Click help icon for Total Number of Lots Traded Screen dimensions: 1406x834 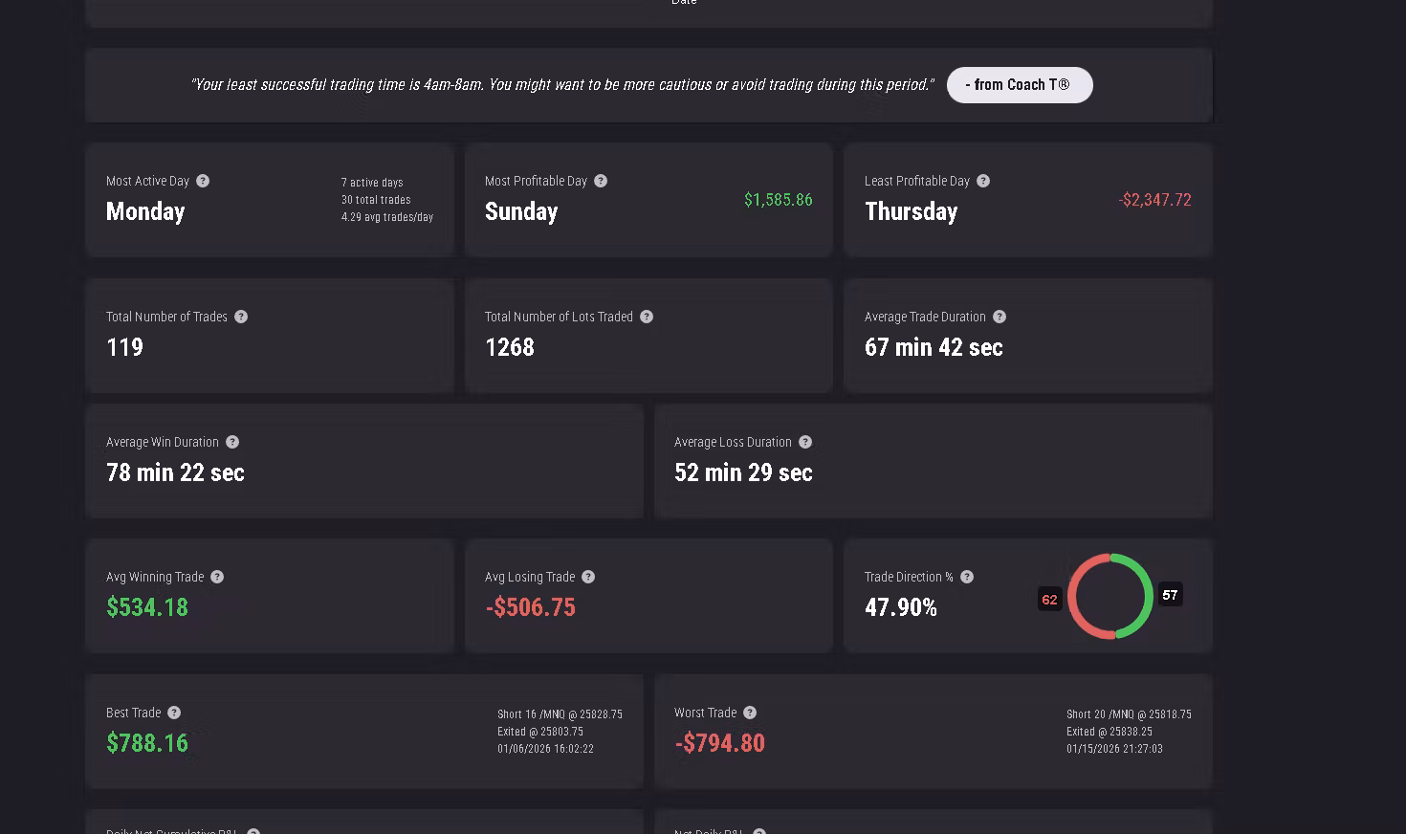[x=647, y=317]
